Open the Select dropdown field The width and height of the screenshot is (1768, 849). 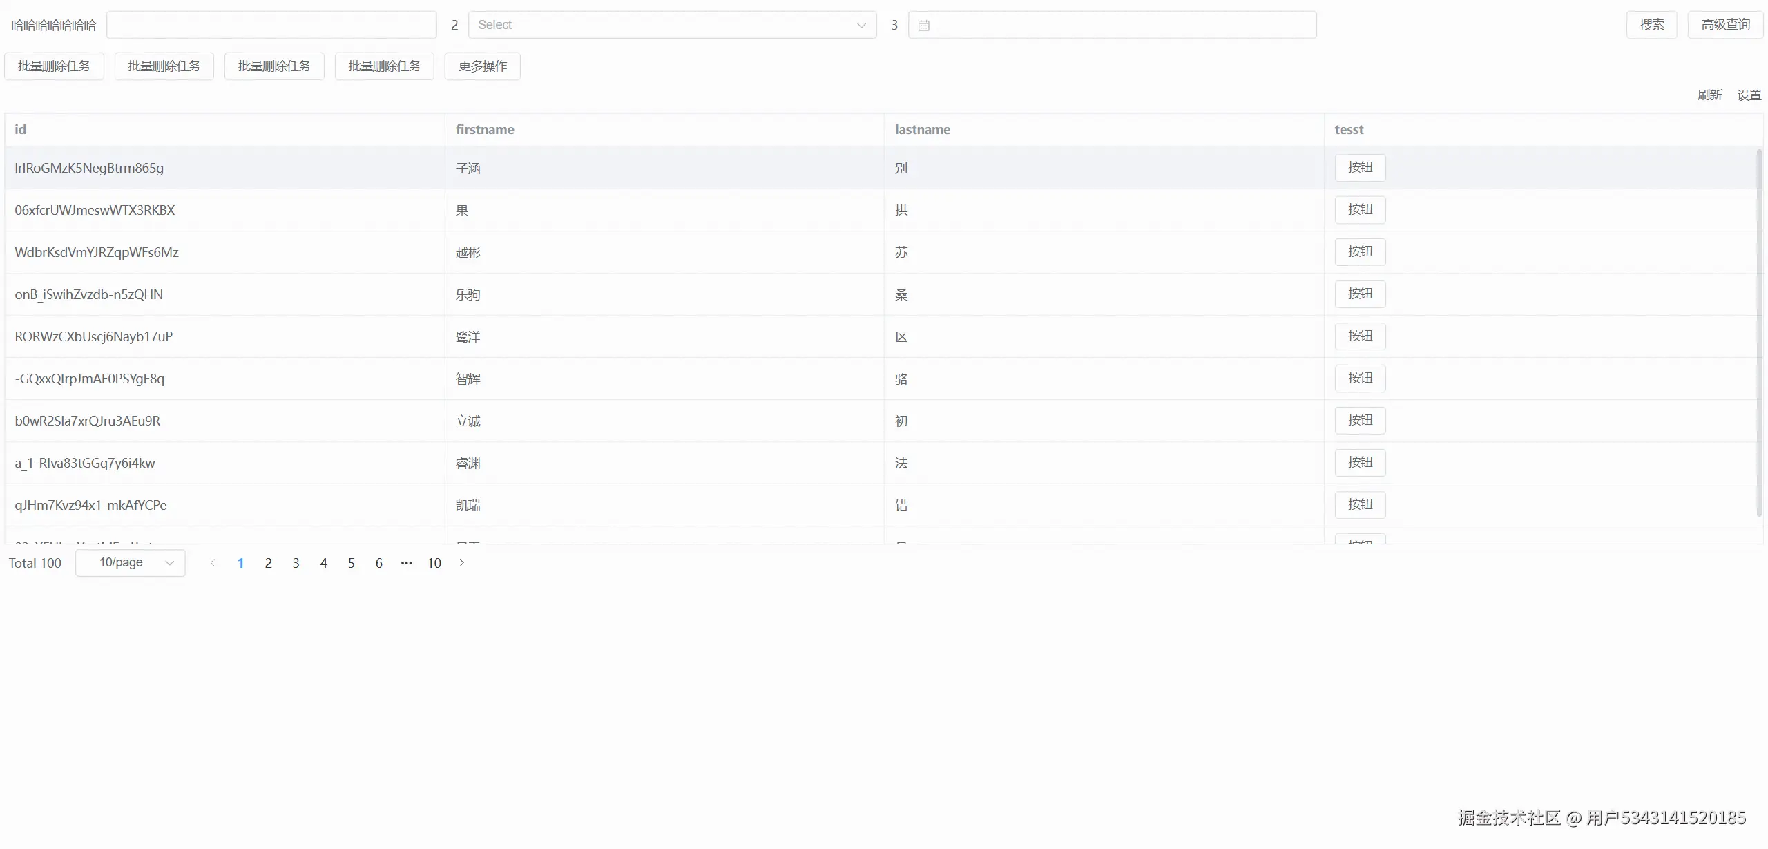pos(672,25)
